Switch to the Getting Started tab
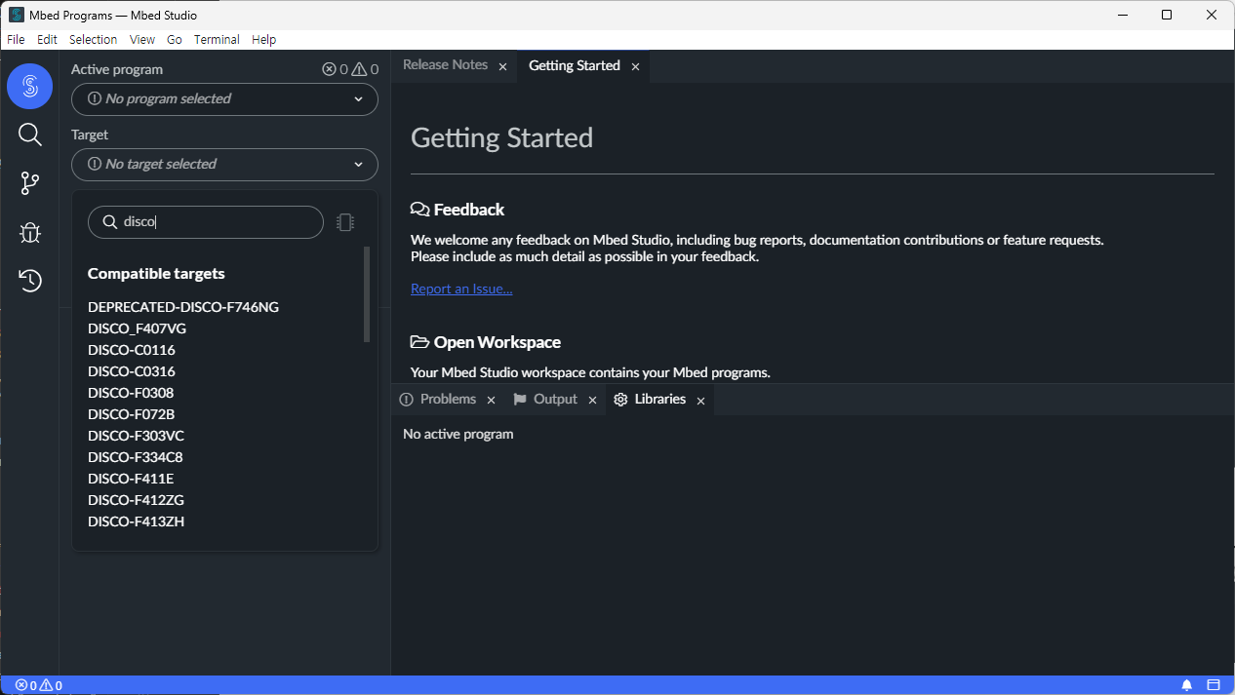Viewport: 1235px width, 695px height. pos(575,65)
